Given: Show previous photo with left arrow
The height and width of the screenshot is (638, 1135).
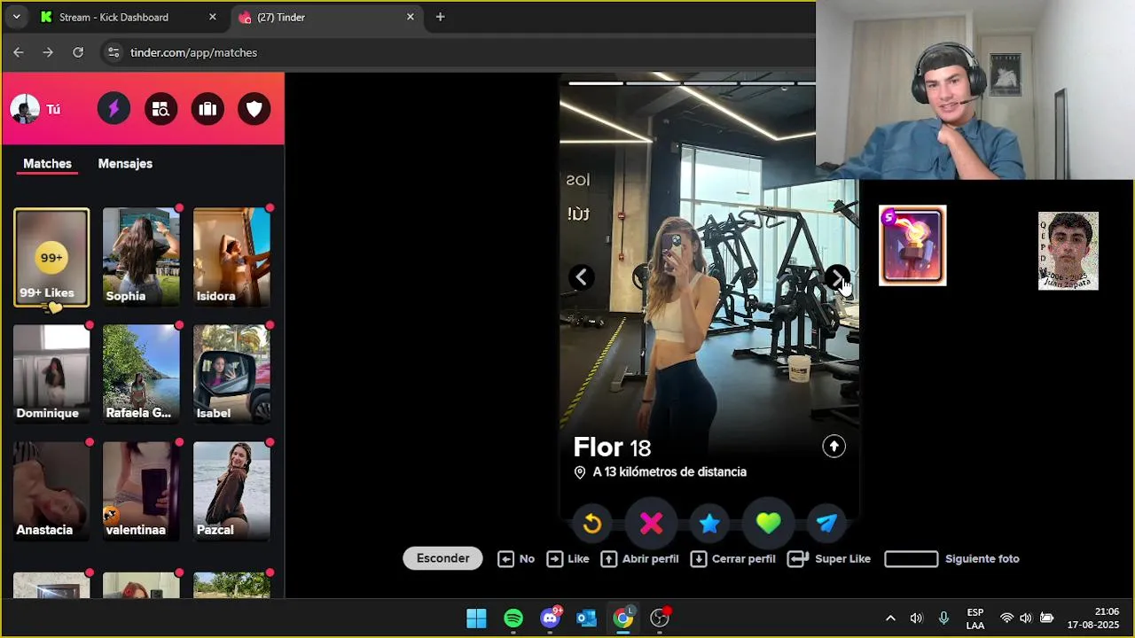Looking at the screenshot, I should [581, 277].
